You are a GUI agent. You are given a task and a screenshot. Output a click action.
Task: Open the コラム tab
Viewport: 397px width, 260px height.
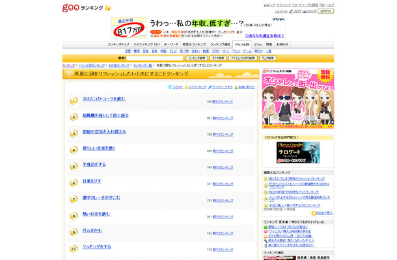pyautogui.click(x=258, y=44)
